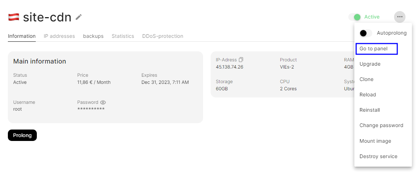Toggle the Active service switch
Image resolution: width=418 pixels, height=172 pixels.
coord(355,17)
